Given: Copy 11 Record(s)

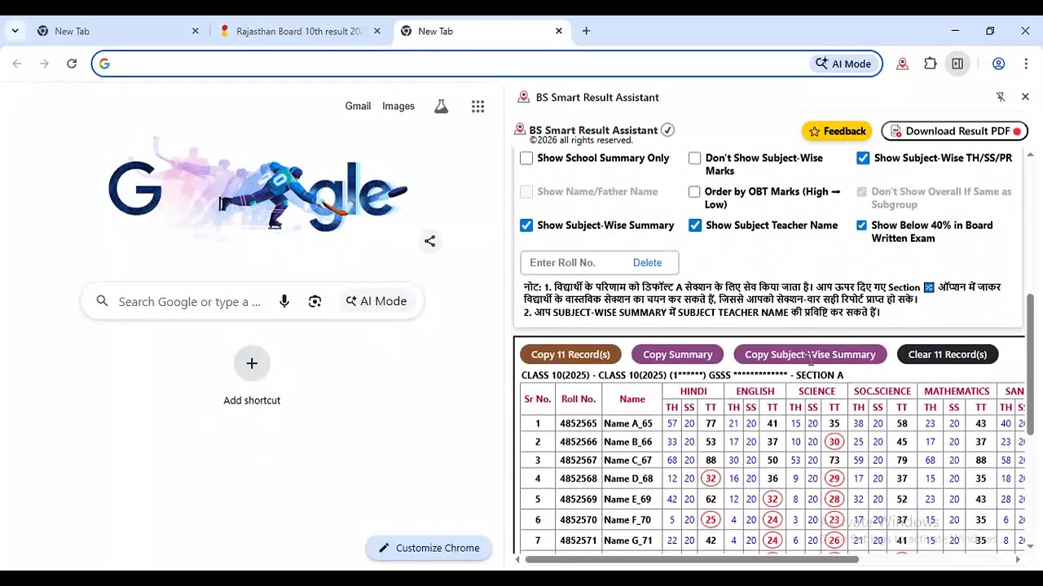Looking at the screenshot, I should 570,354.
